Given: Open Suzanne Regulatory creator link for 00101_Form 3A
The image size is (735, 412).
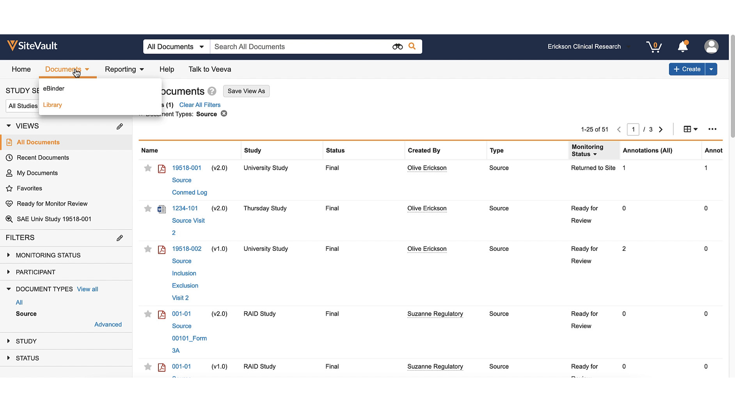Looking at the screenshot, I should click(x=435, y=314).
